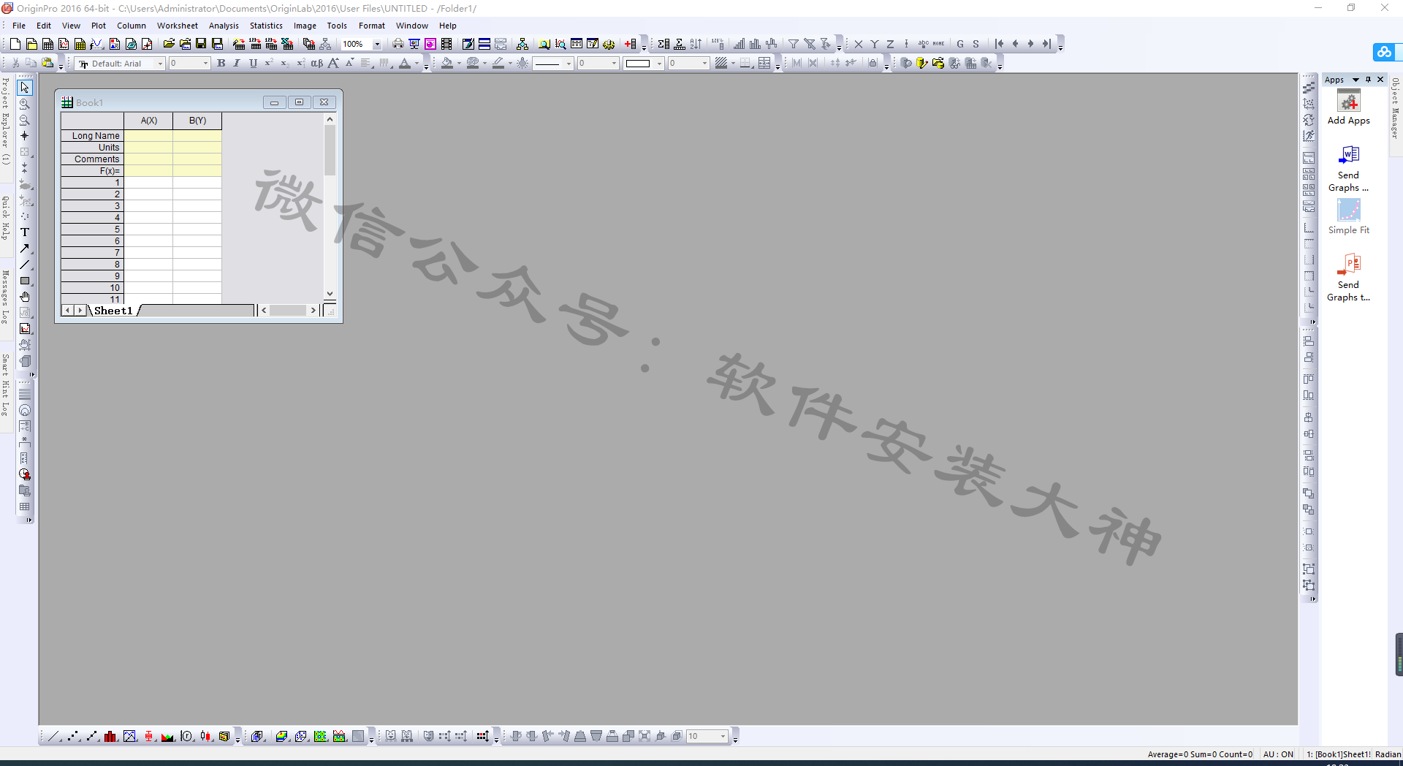Toggle Greek letters formatting
1403x766 pixels.
point(317,64)
